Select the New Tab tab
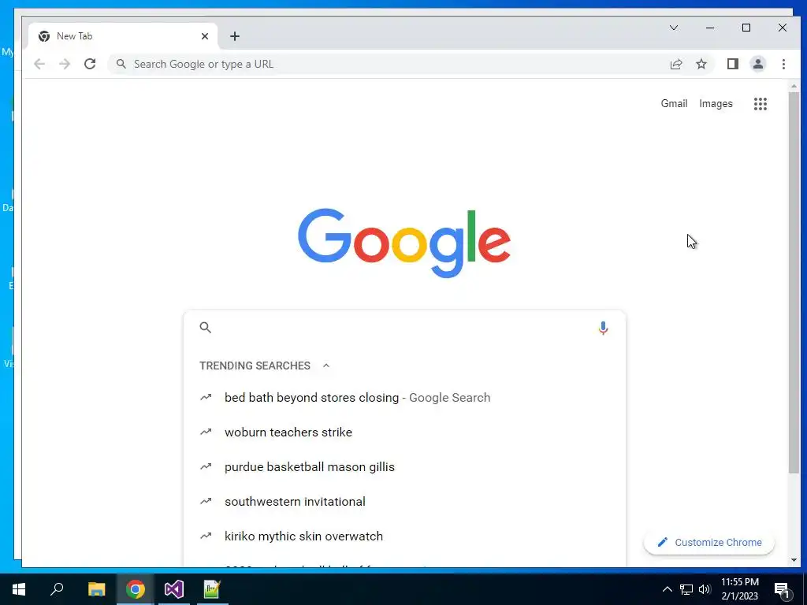Image resolution: width=807 pixels, height=605 pixels. pos(123,36)
